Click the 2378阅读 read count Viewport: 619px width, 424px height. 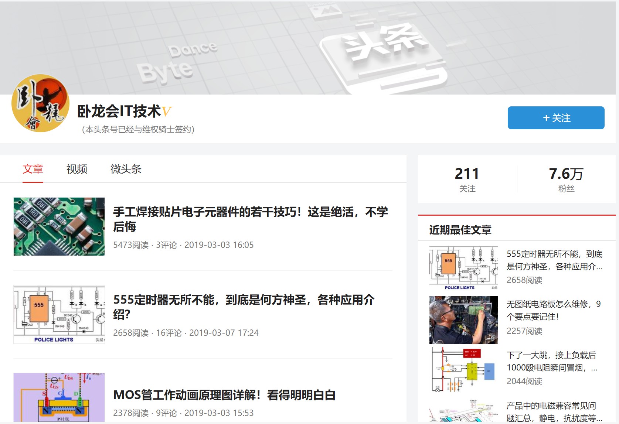point(131,413)
